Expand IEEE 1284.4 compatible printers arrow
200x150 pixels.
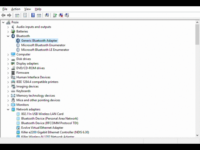[x=8, y=82]
